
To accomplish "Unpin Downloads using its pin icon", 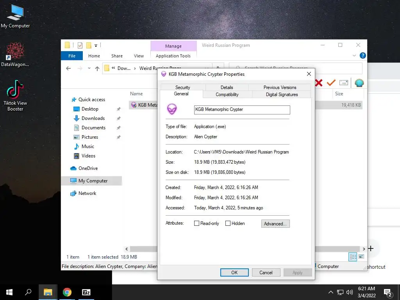I will (x=119, y=119).
